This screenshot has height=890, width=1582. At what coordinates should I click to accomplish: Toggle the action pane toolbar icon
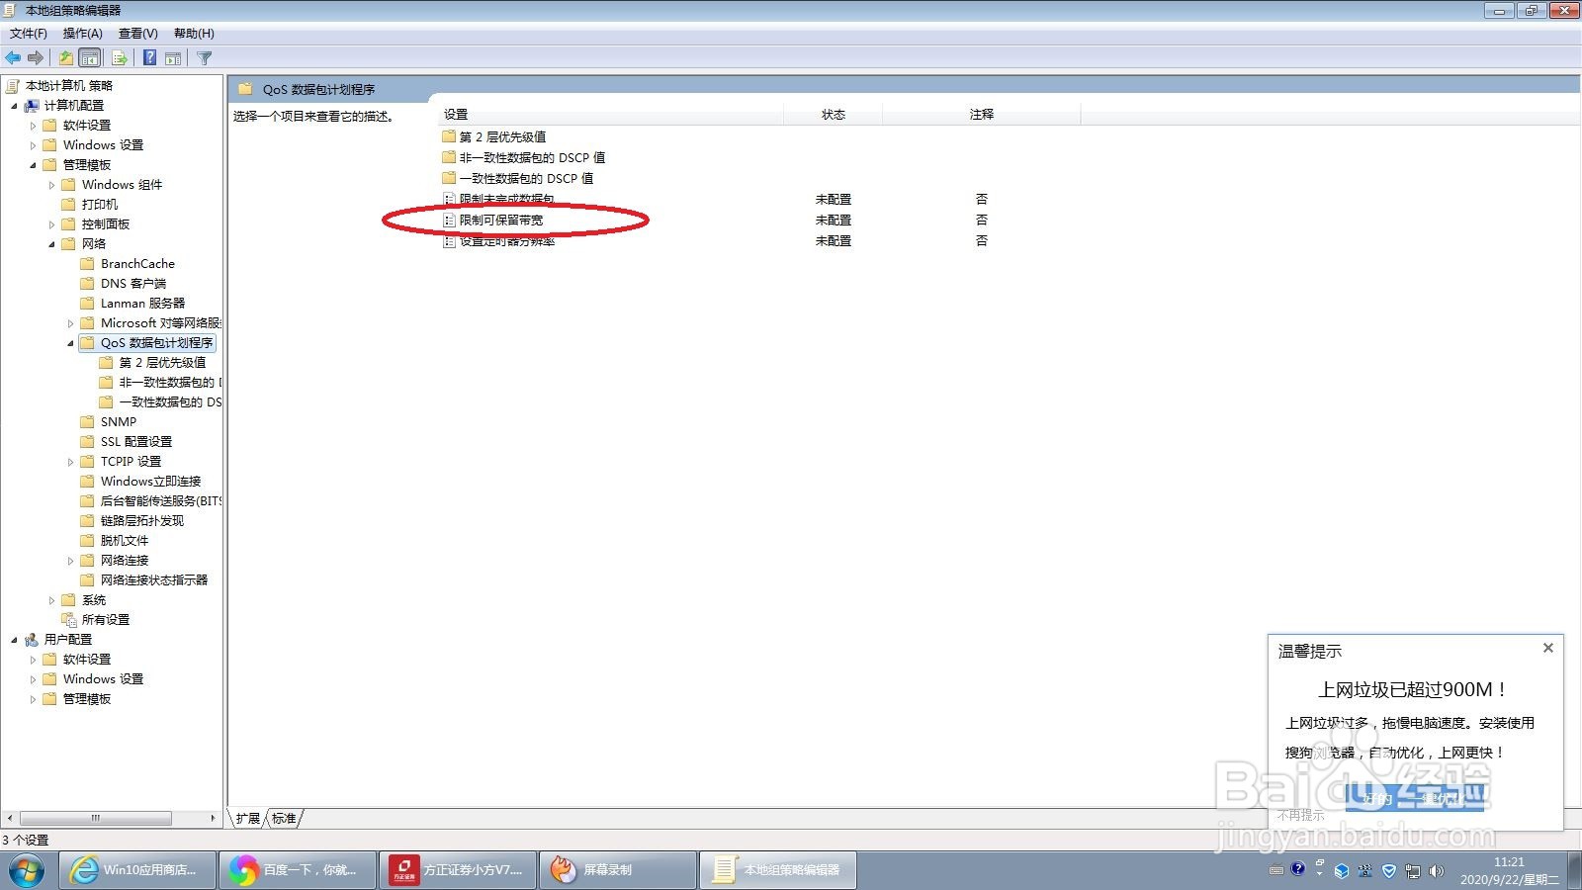pos(173,58)
